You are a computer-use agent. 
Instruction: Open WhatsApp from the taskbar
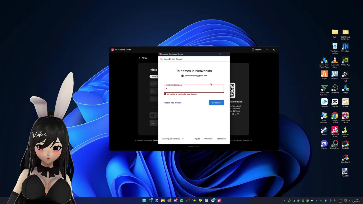click(x=150, y=201)
